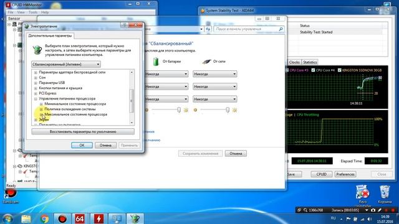Screen dimensions: 399x224
Task: Click the battery icon labeled От батареи
Action: pyautogui.click(x=156, y=62)
